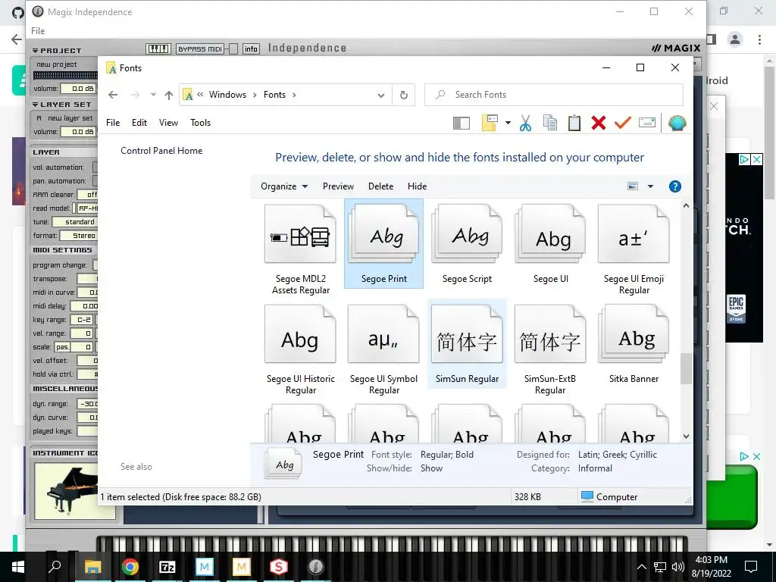Open the View menu in Fonts window
The image size is (776, 582).
pos(168,123)
